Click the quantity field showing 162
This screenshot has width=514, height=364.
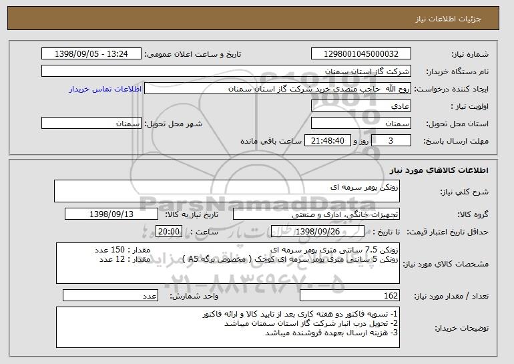pos(350,295)
